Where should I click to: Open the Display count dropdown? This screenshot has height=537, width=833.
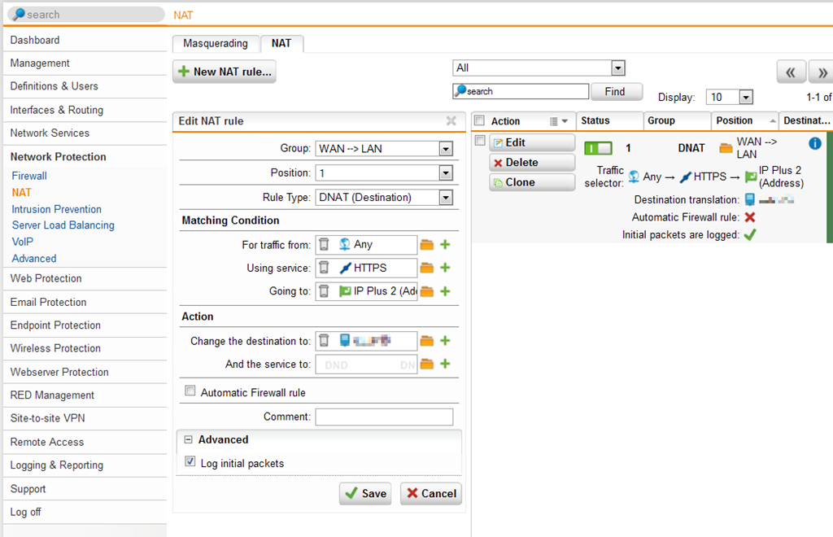coord(745,98)
